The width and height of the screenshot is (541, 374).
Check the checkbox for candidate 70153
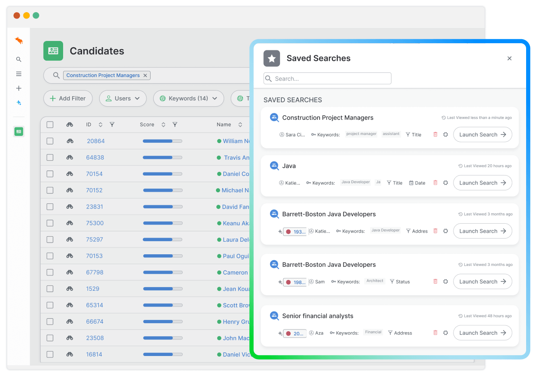click(50, 256)
